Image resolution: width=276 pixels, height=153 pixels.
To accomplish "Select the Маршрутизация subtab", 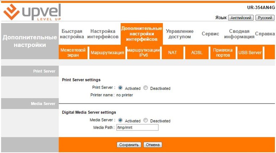I will pyautogui.click(x=107, y=53).
